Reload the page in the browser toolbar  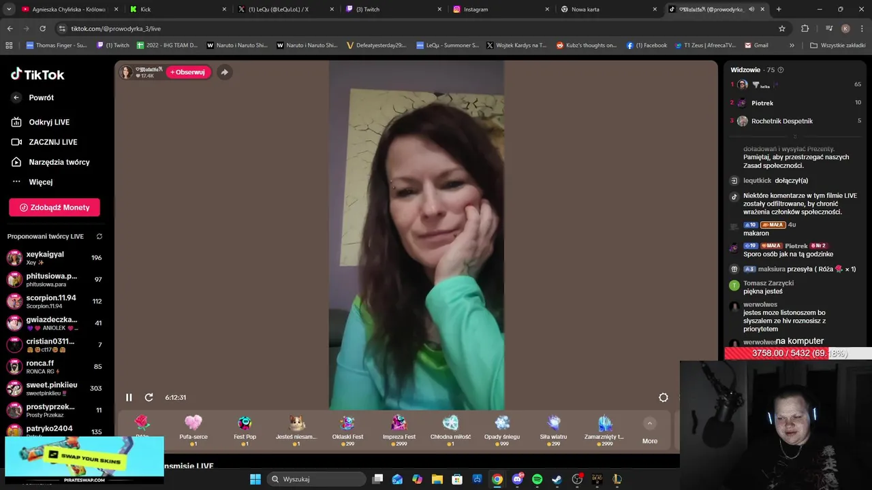[x=42, y=29]
